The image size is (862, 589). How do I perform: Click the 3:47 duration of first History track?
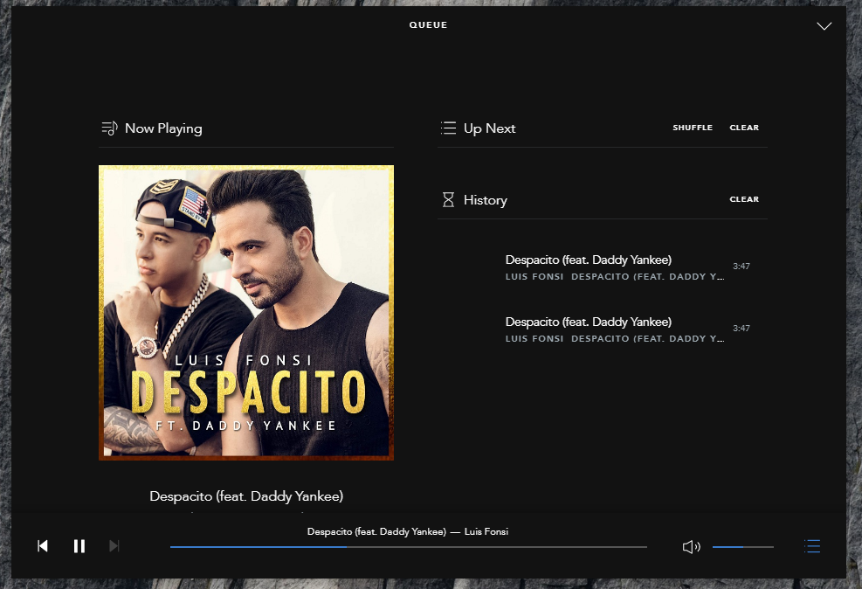741,267
